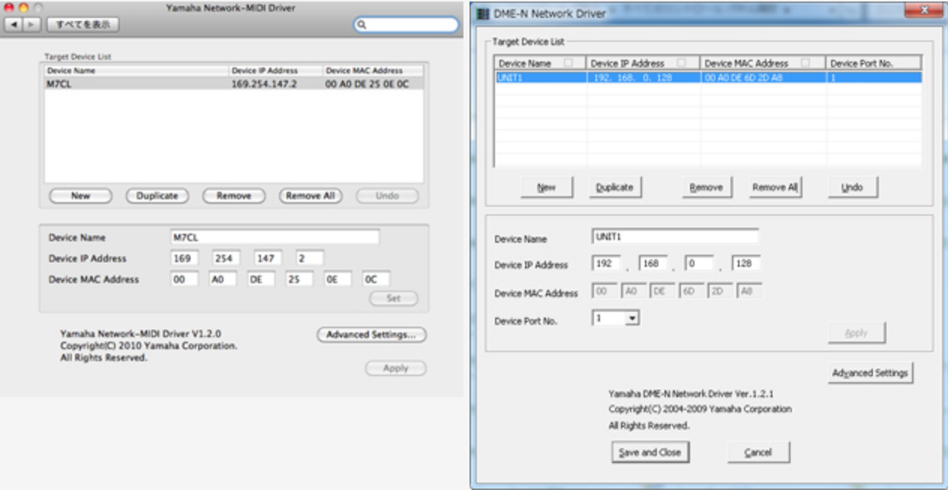The width and height of the screenshot is (948, 490).
Task: Close the DME-N Network Driver window
Action: click(923, 11)
